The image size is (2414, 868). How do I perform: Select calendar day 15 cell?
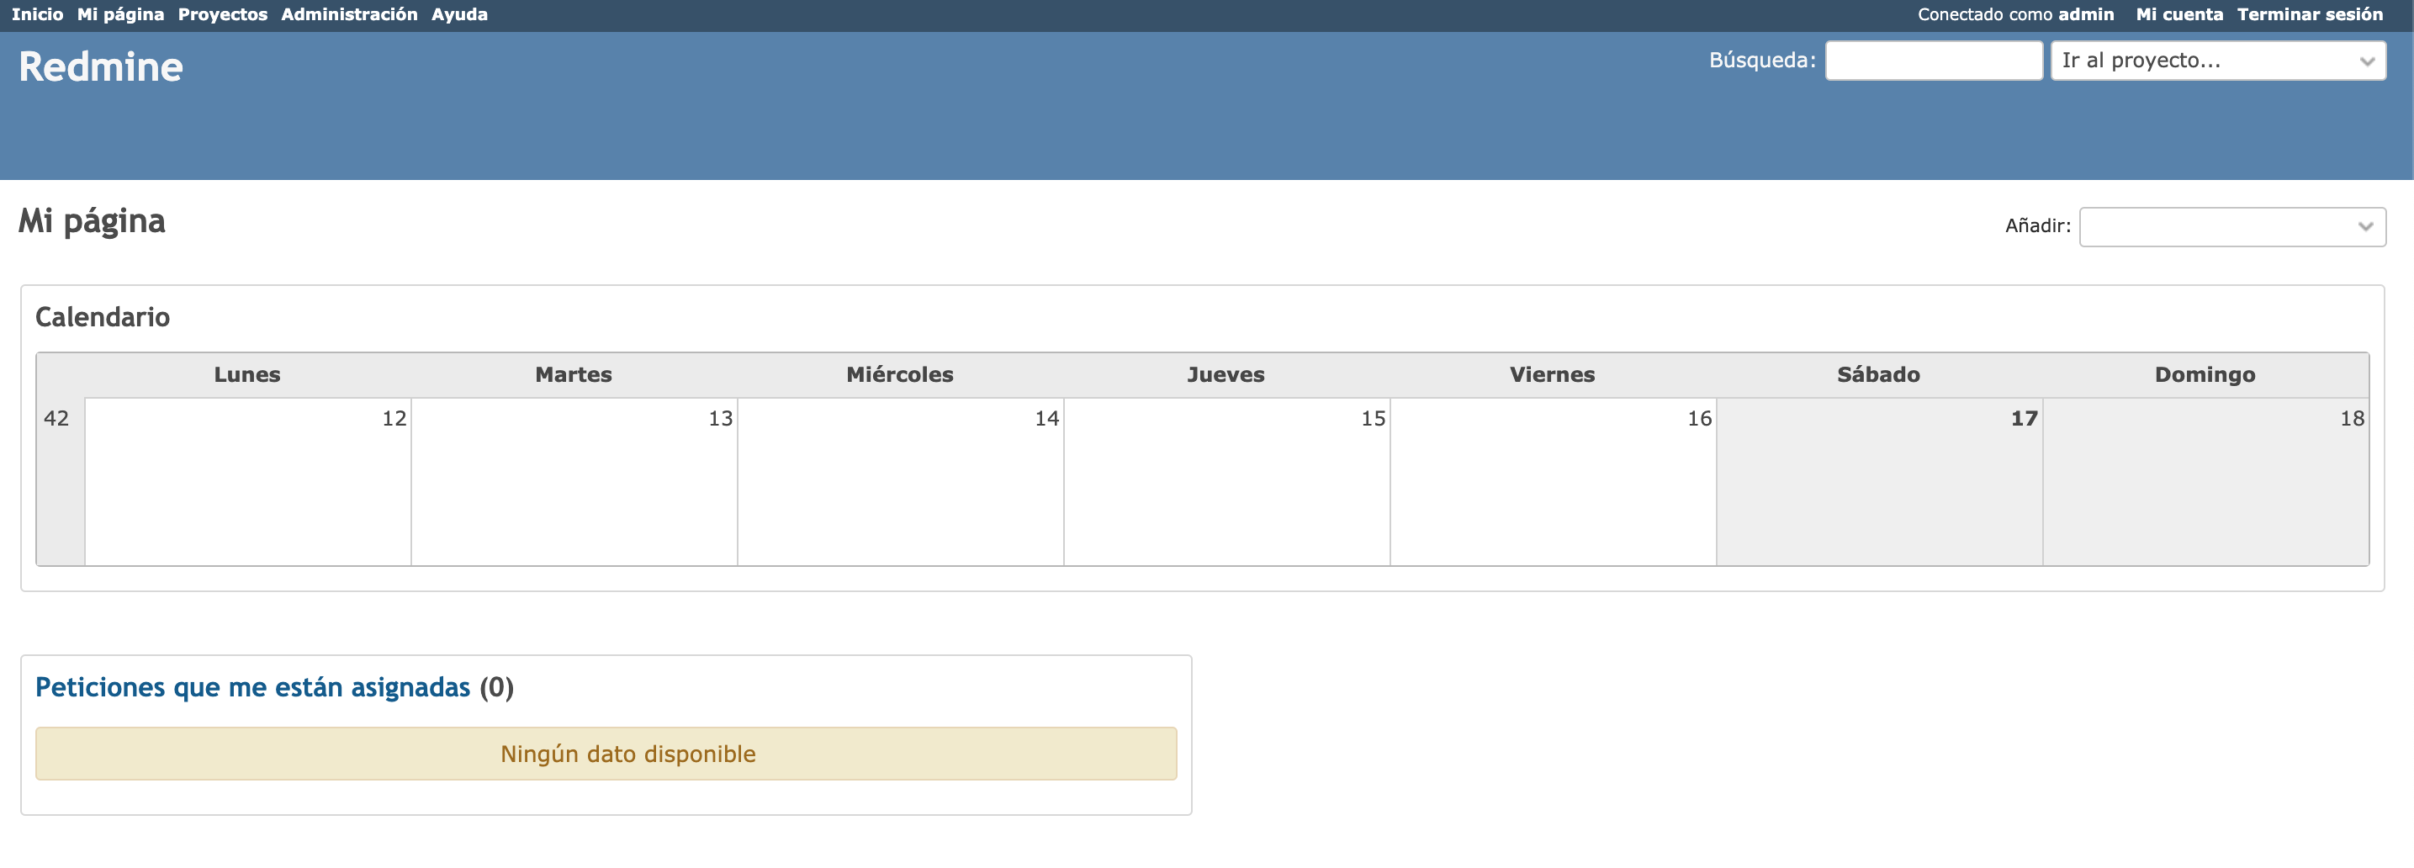coord(1226,481)
